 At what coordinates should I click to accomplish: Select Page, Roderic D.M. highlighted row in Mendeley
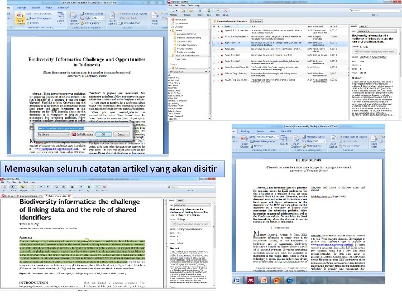(280, 44)
